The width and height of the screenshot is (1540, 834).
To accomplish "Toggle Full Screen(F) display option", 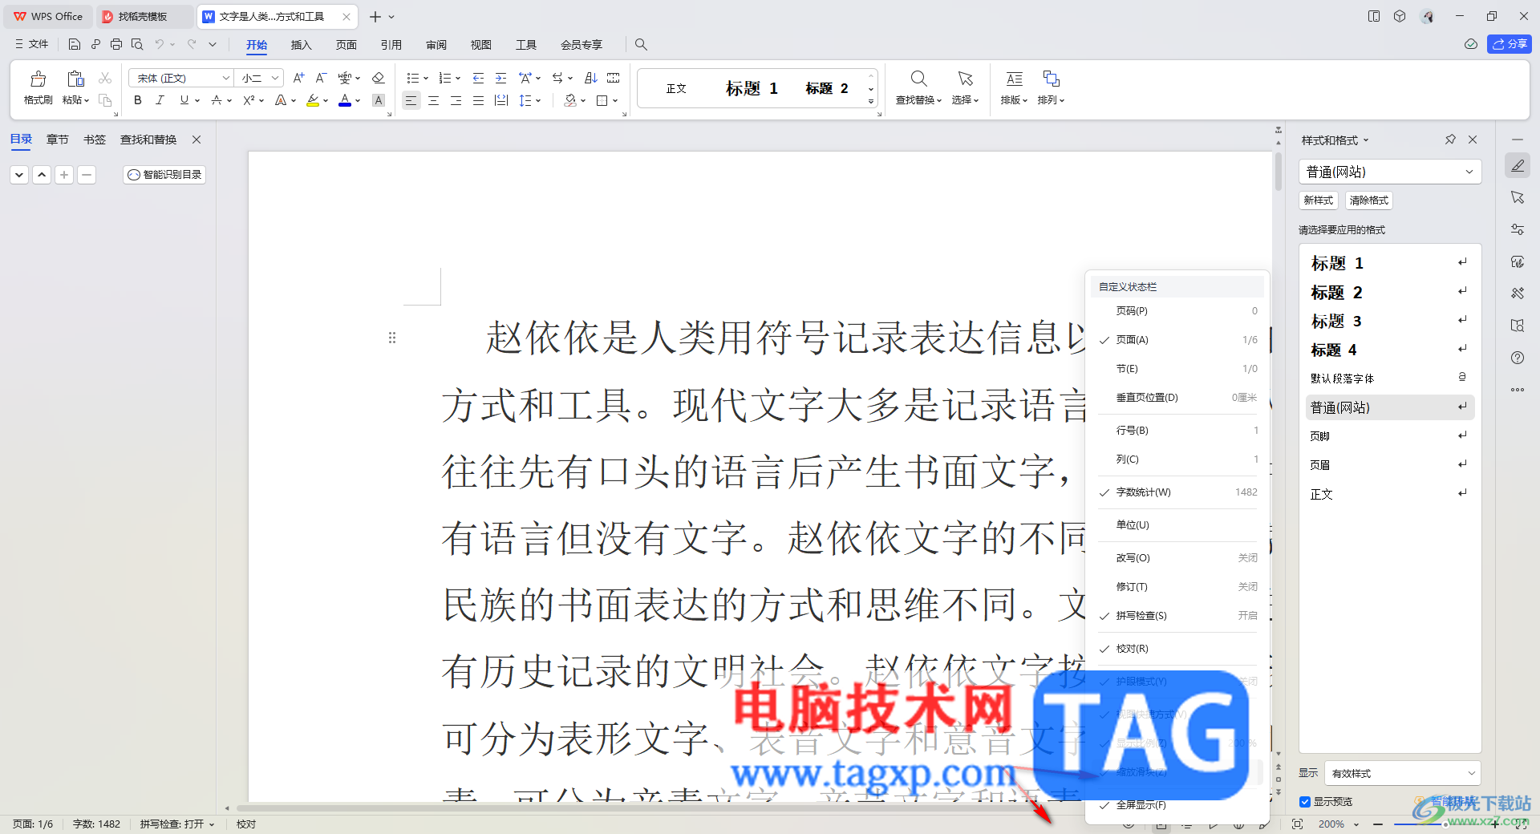I will (x=1177, y=805).
